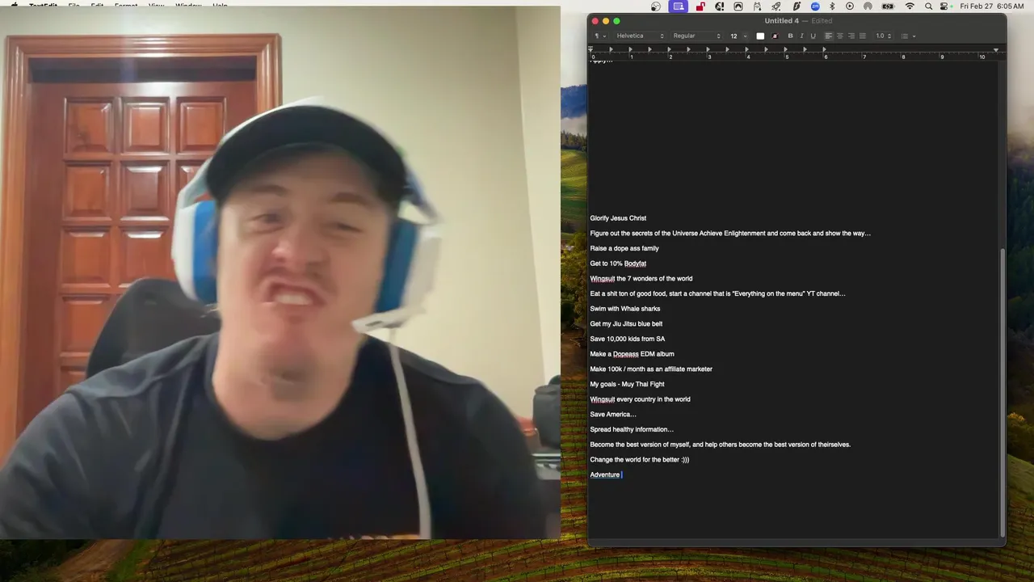This screenshot has height=582, width=1034.
Task: Click the quill pen menu bar icon
Action: click(x=797, y=6)
